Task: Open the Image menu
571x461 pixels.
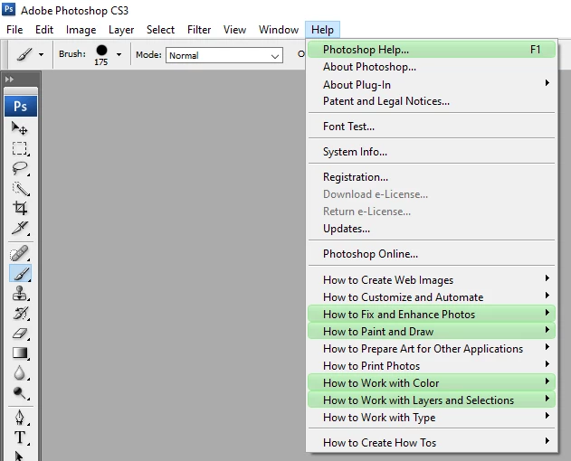Action: point(81,30)
